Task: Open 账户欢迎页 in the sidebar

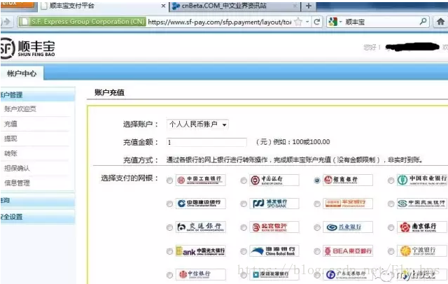Action: (20, 108)
